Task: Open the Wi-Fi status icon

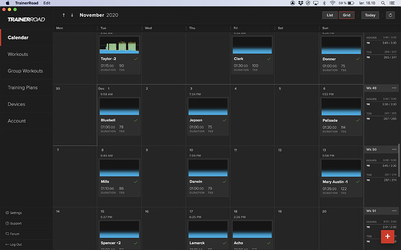Action: (x=332, y=3)
